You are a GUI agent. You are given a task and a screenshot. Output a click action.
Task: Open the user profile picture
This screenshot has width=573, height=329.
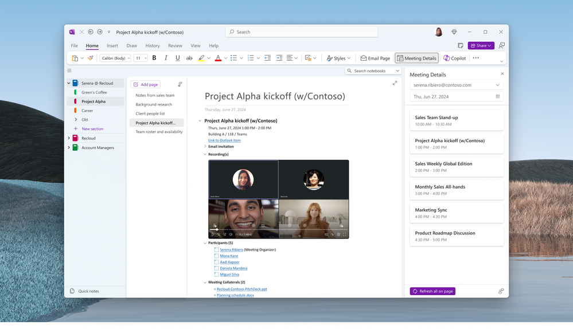(x=439, y=32)
